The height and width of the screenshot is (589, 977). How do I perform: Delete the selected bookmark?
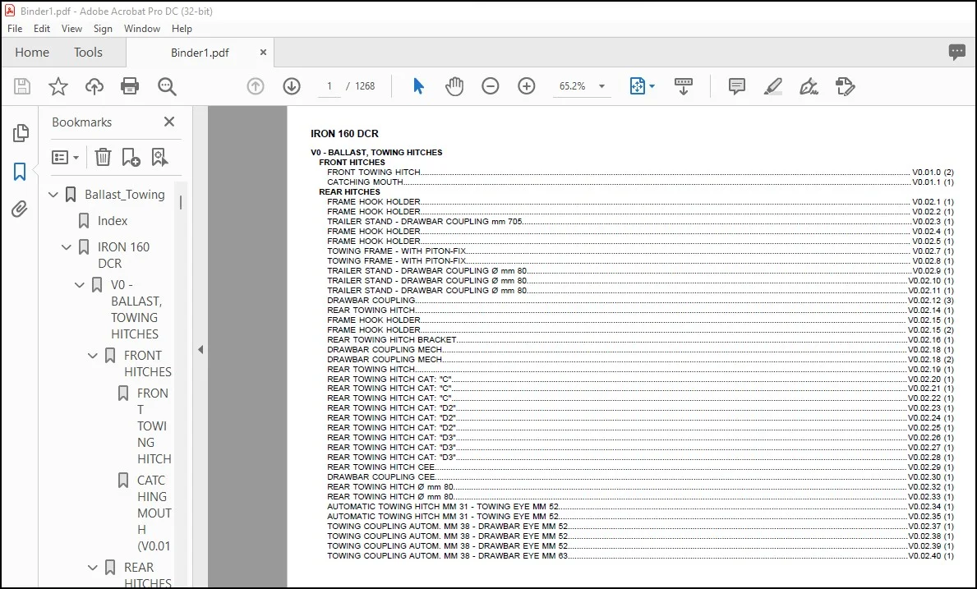103,158
